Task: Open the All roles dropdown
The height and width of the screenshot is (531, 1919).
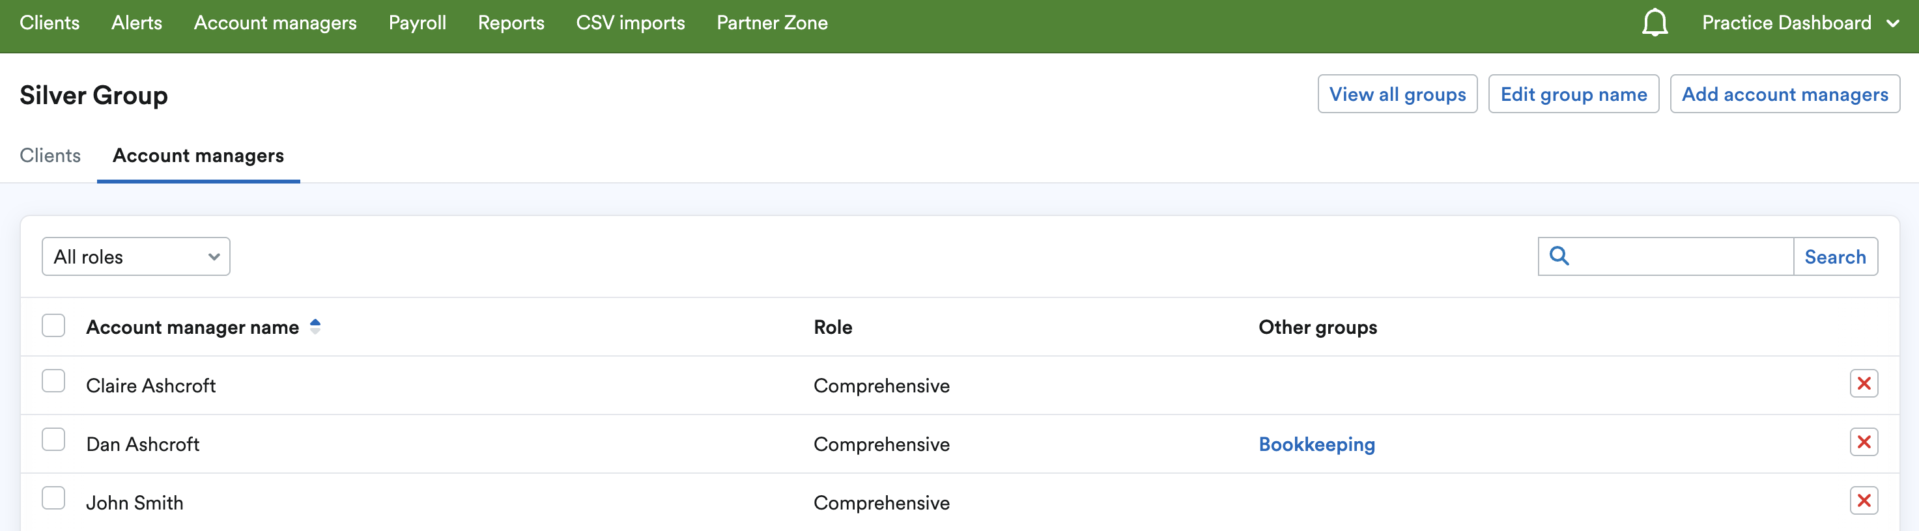Action: [136, 256]
